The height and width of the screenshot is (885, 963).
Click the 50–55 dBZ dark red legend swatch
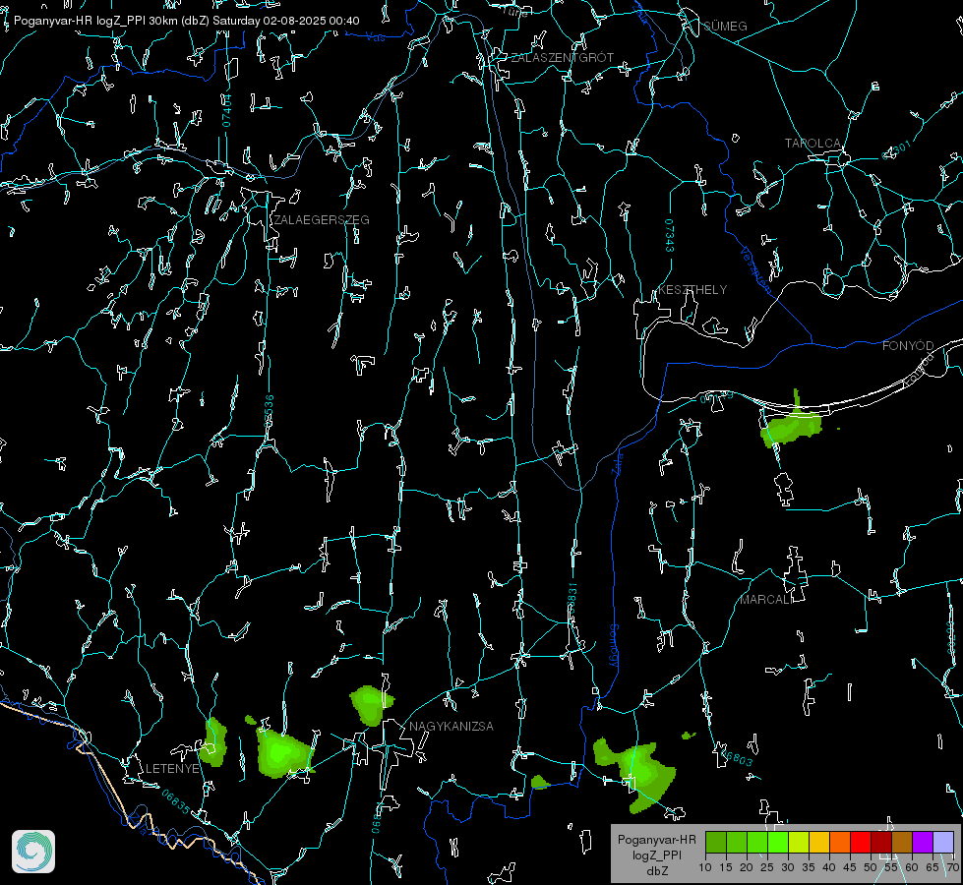click(880, 843)
